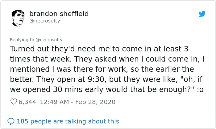216x129 pixels.
Task: Click the display name brandon sheffield
Action: coord(59,14)
